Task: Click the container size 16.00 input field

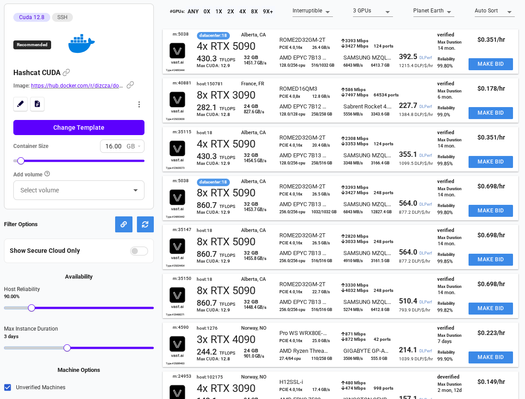Action: [113, 146]
